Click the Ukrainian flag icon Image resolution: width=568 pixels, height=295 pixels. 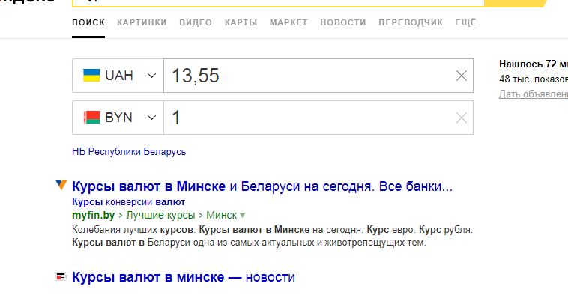coord(91,76)
